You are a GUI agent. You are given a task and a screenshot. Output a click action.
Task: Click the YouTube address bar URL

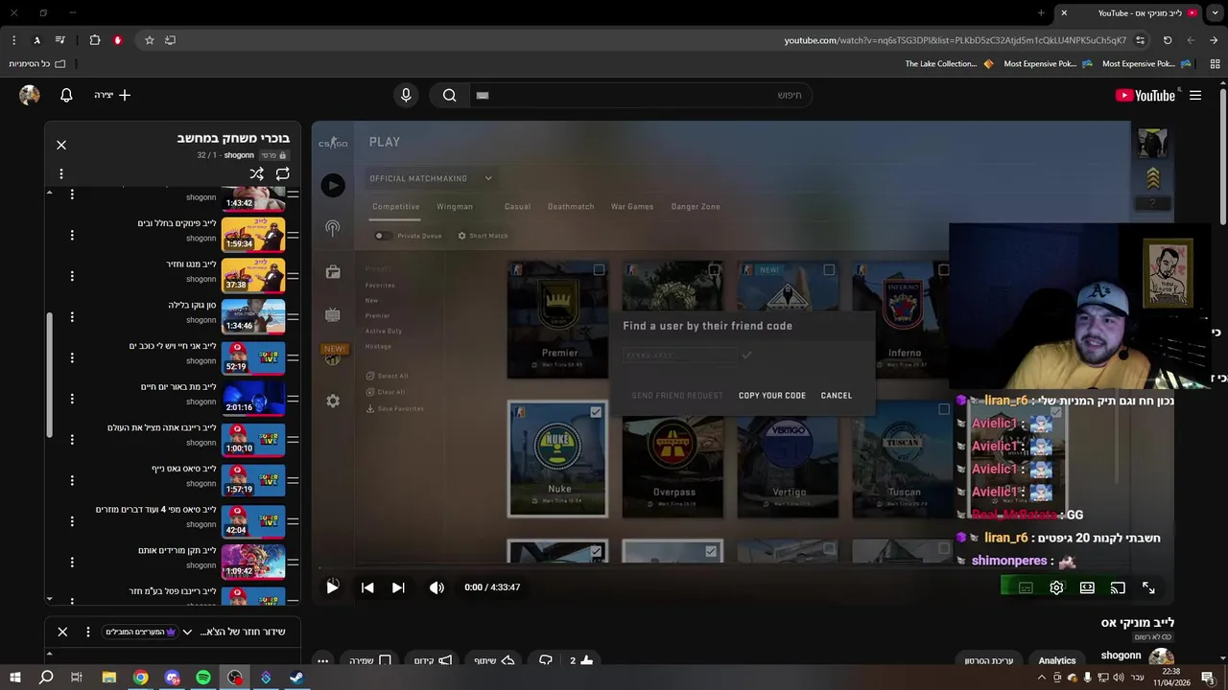[955, 40]
